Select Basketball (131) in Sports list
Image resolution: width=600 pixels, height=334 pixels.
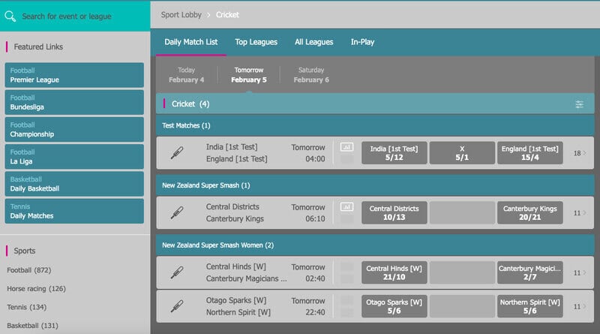click(32, 326)
